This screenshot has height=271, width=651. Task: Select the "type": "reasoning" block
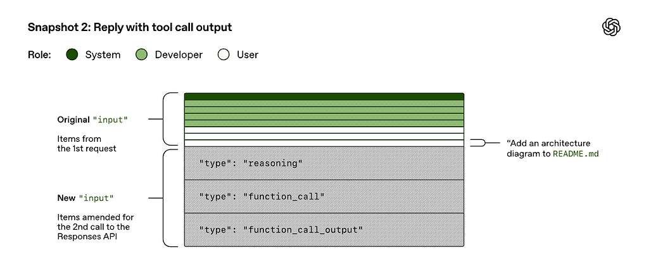pyautogui.click(x=324, y=163)
